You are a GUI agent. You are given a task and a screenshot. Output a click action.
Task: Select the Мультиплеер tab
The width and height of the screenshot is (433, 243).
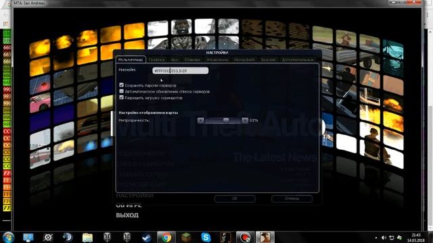pos(131,59)
